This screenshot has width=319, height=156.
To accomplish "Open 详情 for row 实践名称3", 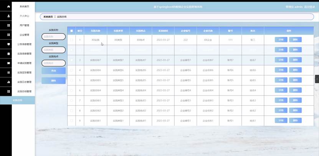I will [x=281, y=100].
